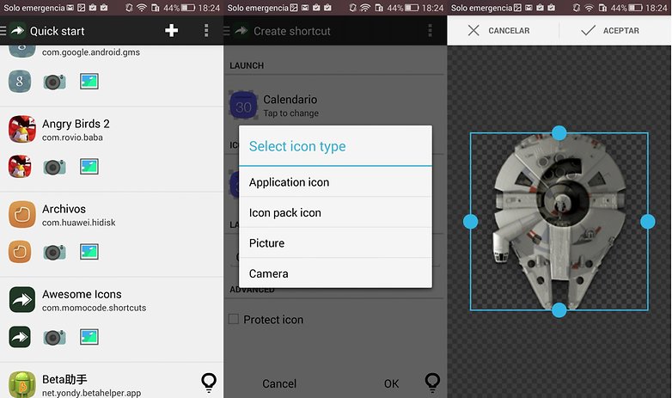
Task: Tap camera icon under Angry Birds 2
Action: pyautogui.click(x=54, y=167)
